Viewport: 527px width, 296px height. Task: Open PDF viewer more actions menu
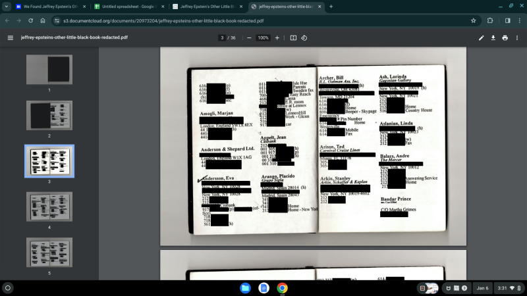(x=517, y=38)
